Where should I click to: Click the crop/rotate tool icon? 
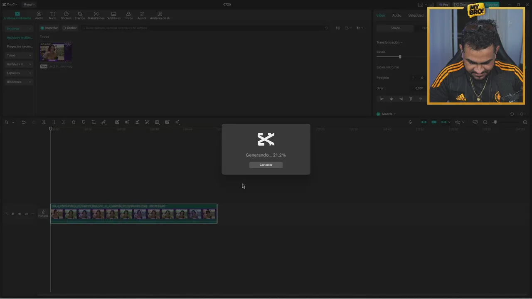[94, 122]
